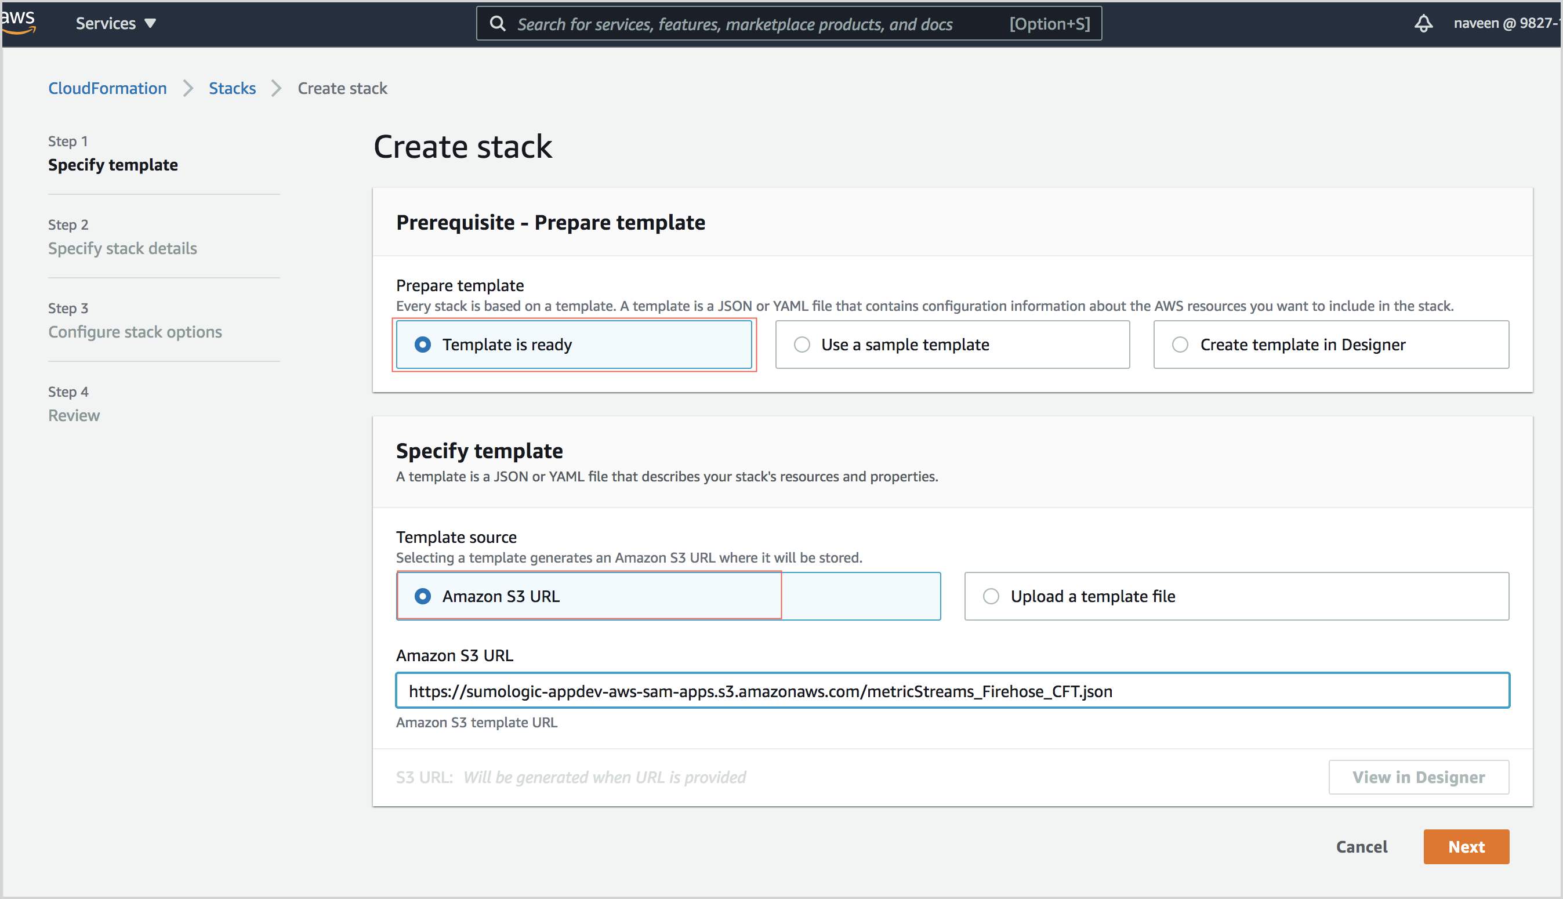1563x899 pixels.
Task: Click the Next button
Action: pos(1466,847)
